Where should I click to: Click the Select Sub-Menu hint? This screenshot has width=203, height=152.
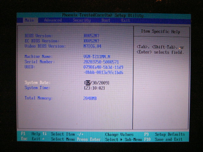pyautogui.click(x=123, y=140)
